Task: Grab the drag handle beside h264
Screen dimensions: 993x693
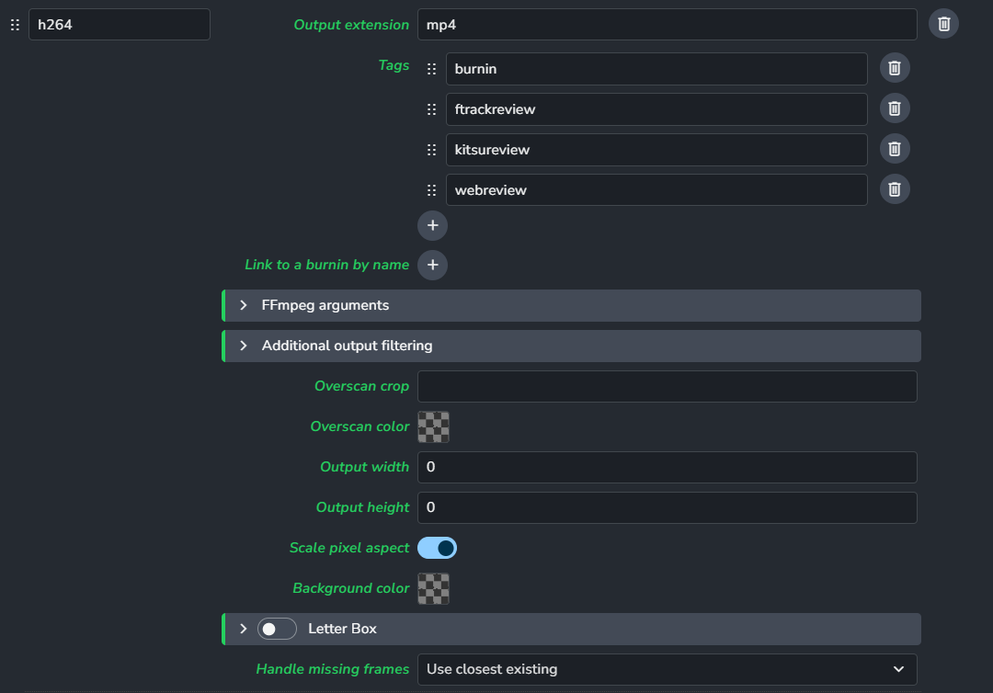Action: (x=15, y=25)
